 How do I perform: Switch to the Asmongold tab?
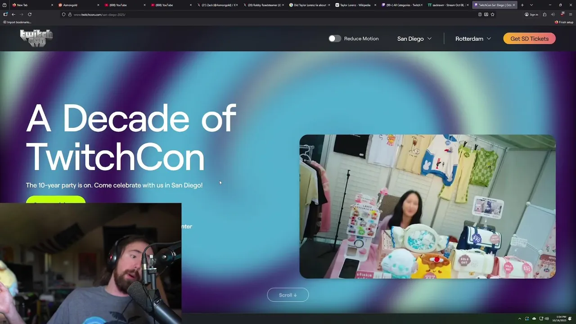79,5
